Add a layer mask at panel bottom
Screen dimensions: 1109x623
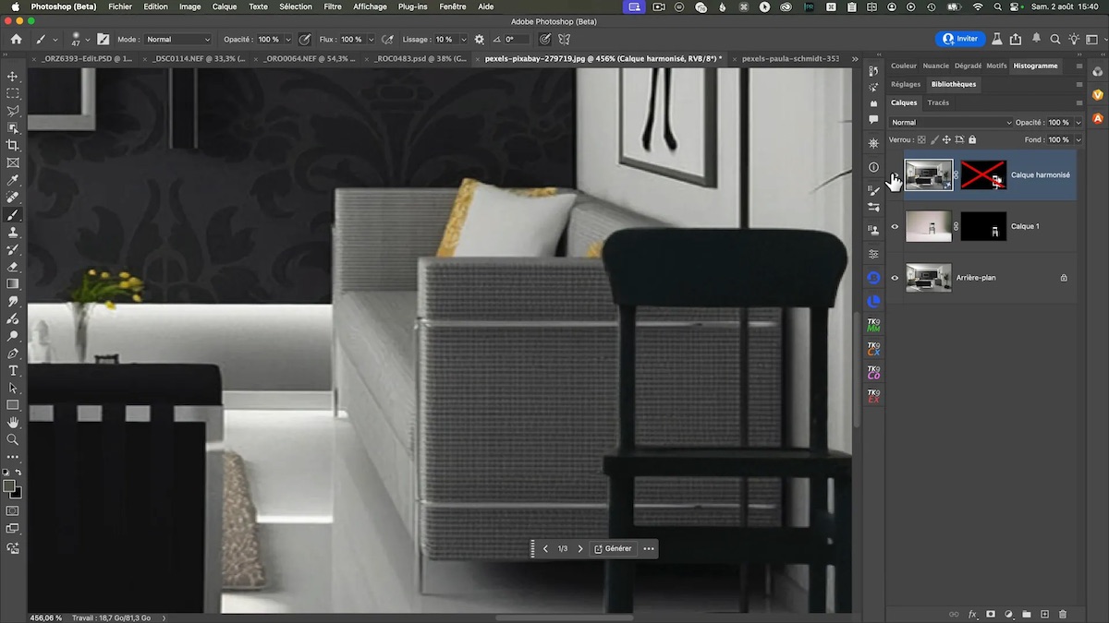[x=991, y=614]
